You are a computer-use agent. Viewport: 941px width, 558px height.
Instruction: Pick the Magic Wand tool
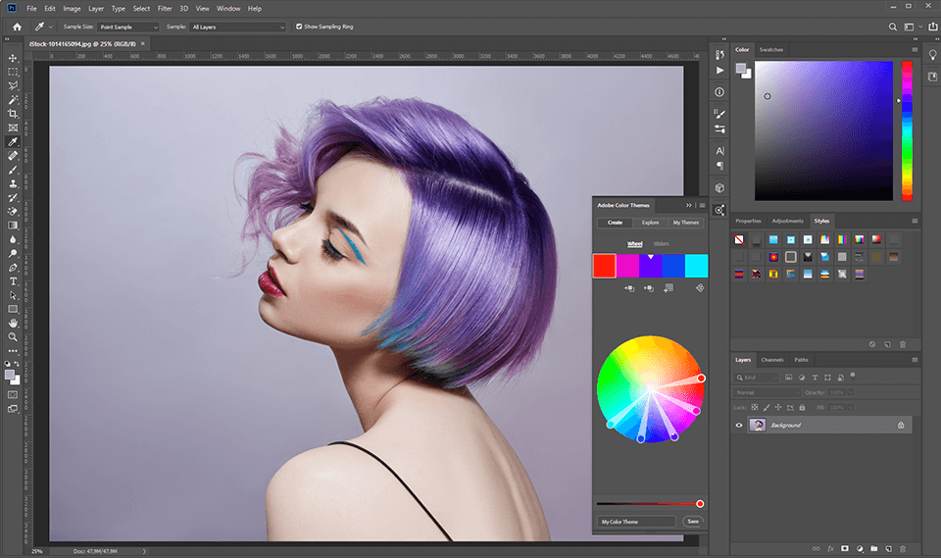[13, 100]
